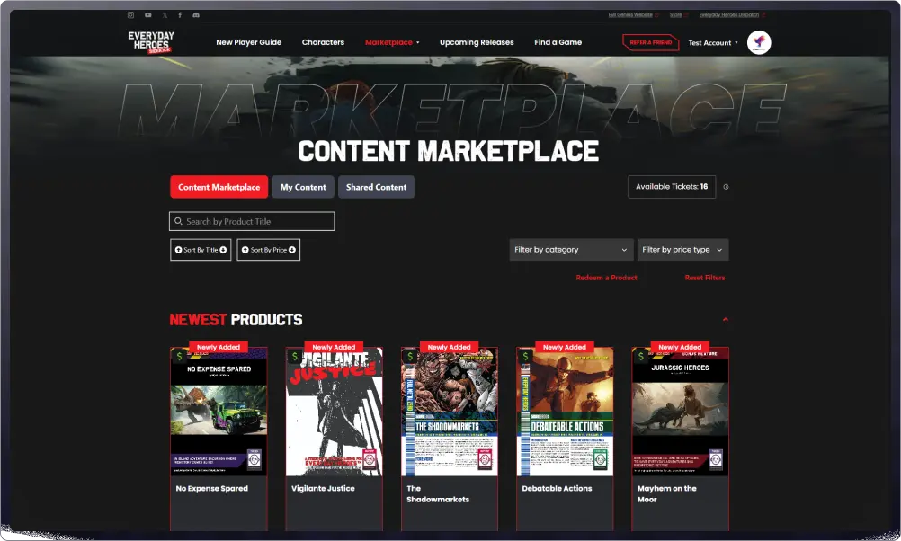This screenshot has height=541, width=901.
Task: Switch to the Shared Content tab
Action: tap(377, 187)
